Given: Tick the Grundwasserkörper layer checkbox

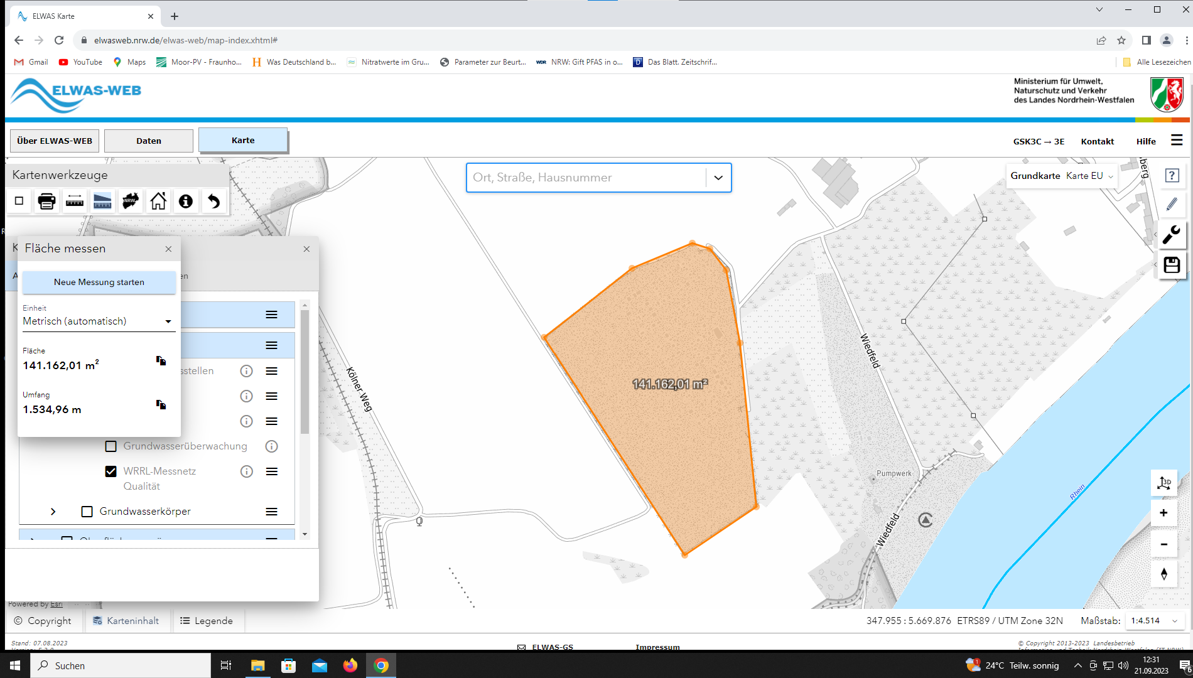Looking at the screenshot, I should tap(87, 512).
